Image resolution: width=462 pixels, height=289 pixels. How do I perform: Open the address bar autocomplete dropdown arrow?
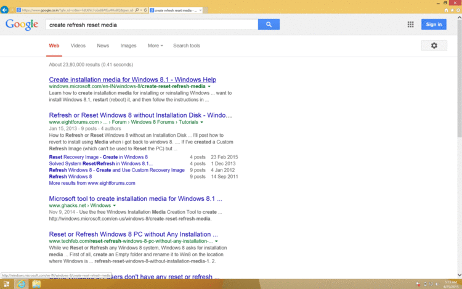141,10
